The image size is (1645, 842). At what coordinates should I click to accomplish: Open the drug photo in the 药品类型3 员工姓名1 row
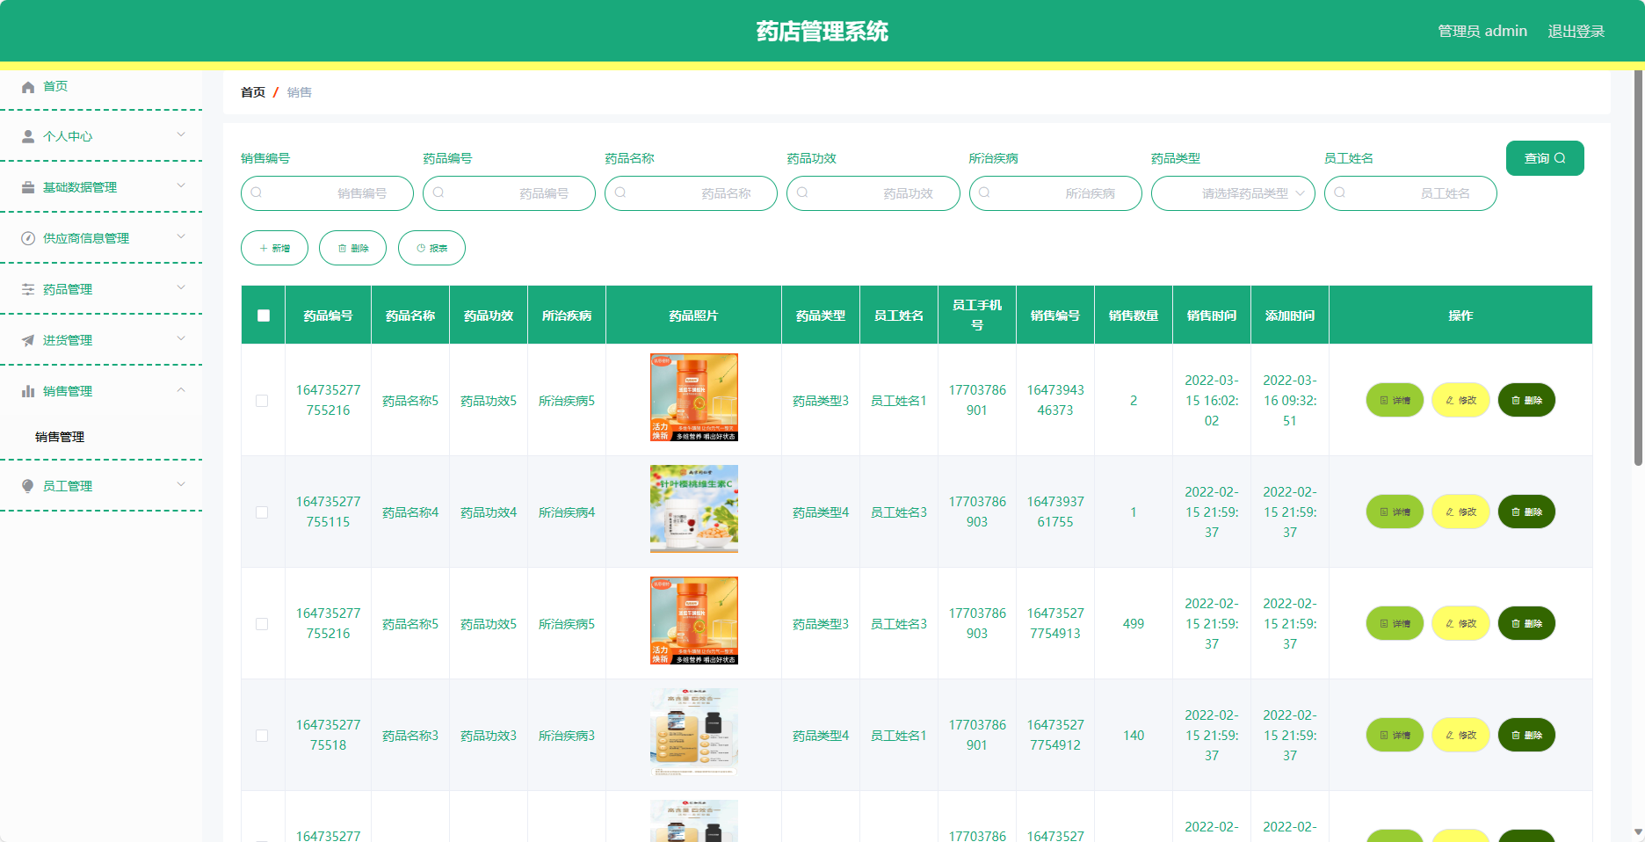[694, 397]
